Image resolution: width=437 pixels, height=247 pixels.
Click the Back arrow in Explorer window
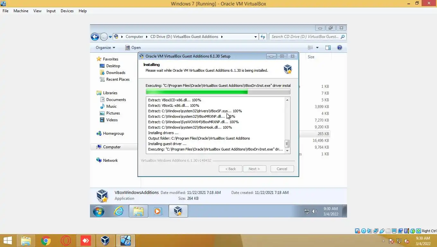95,37
